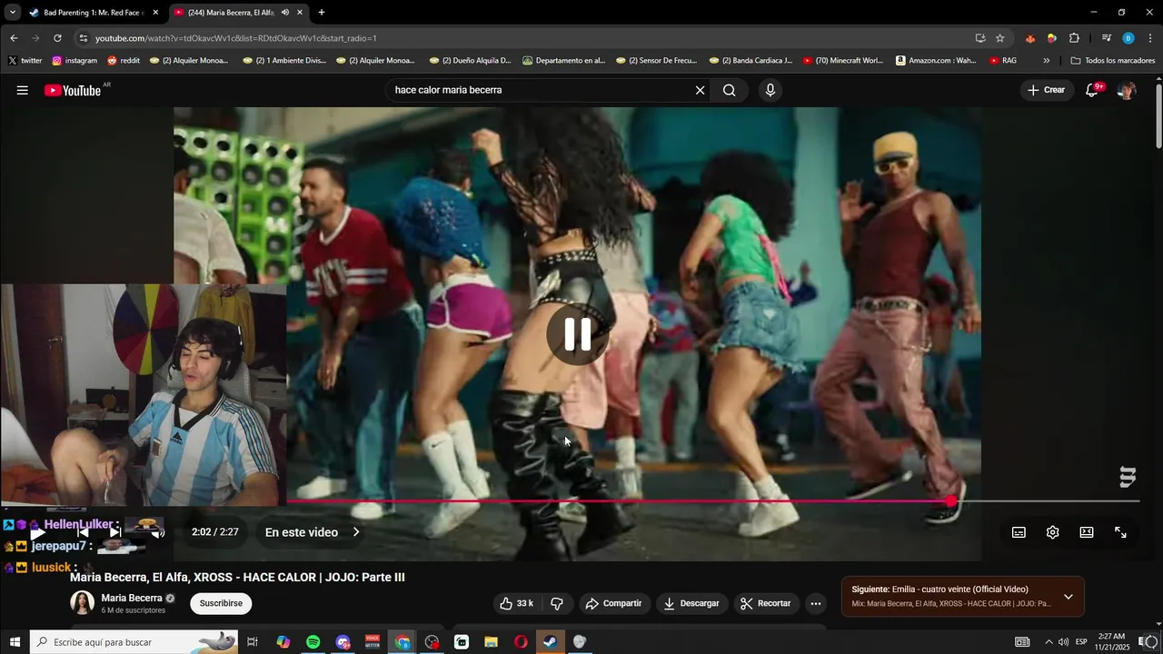Like the video with 33 k likes
The image size is (1163, 654).
[517, 603]
